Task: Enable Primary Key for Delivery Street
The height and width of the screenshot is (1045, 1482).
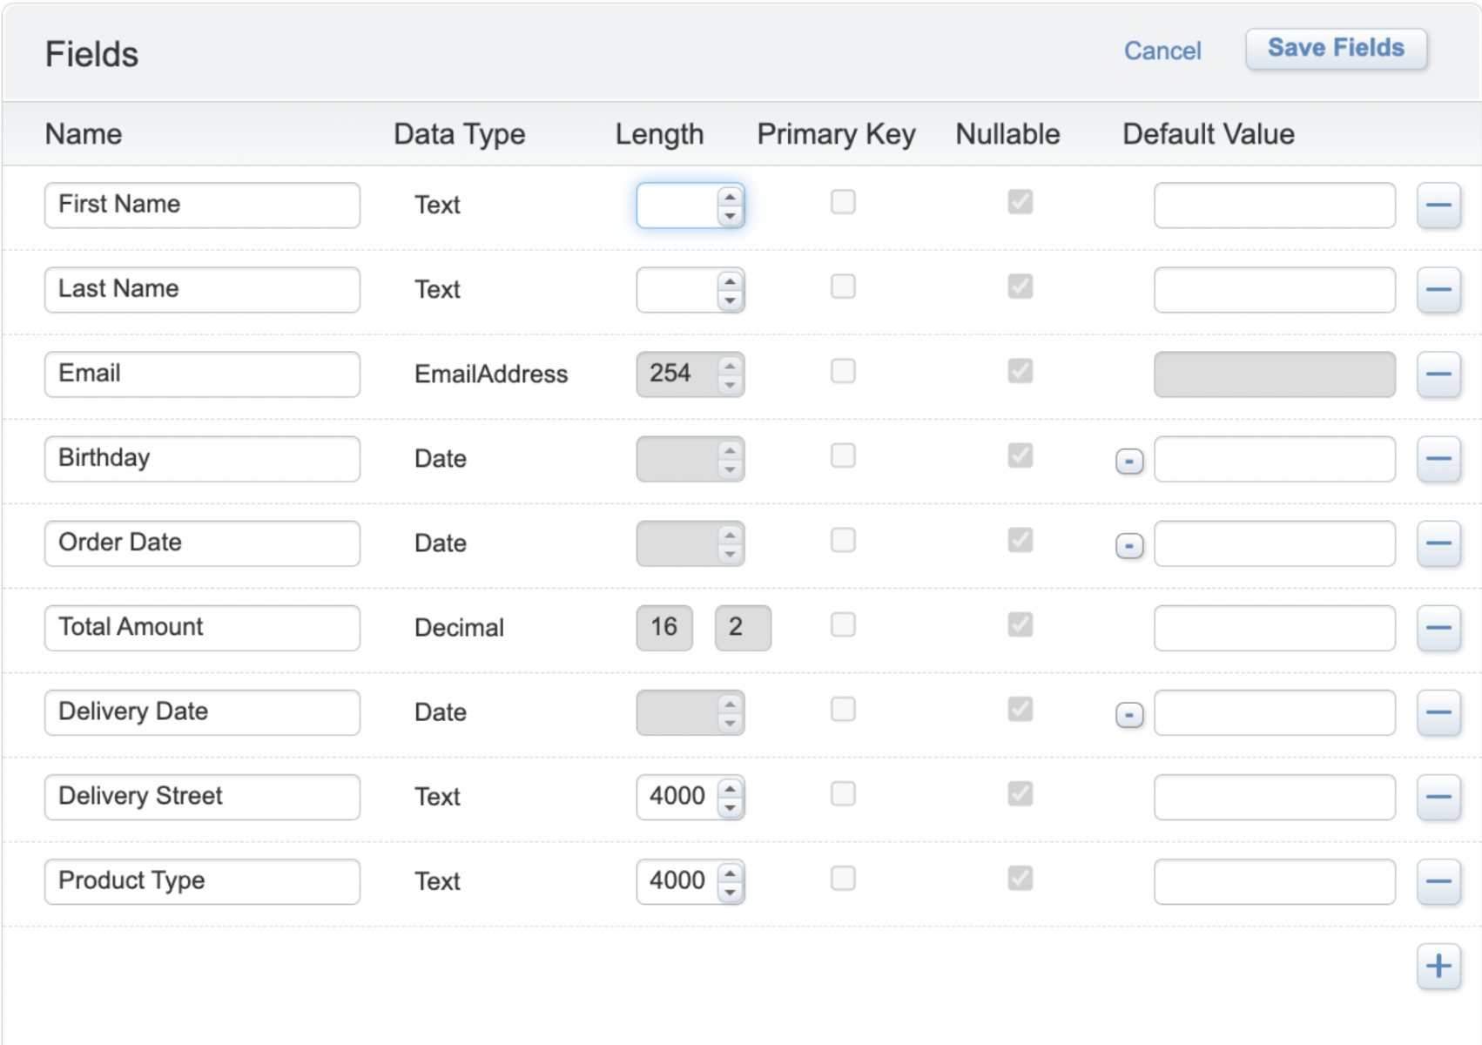Action: (x=842, y=793)
